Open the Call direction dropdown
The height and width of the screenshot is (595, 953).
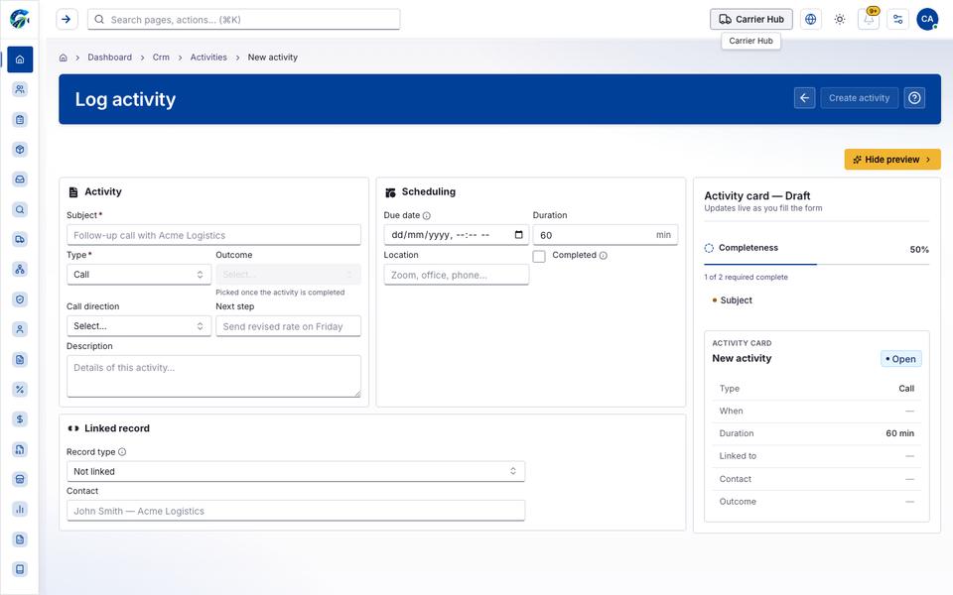click(139, 326)
